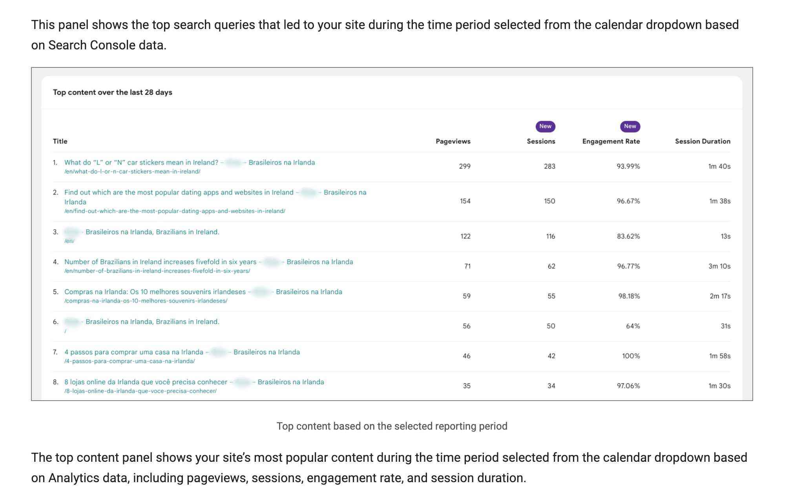Click the /8-lojas-online-da-irlanda URL

pos(141,391)
